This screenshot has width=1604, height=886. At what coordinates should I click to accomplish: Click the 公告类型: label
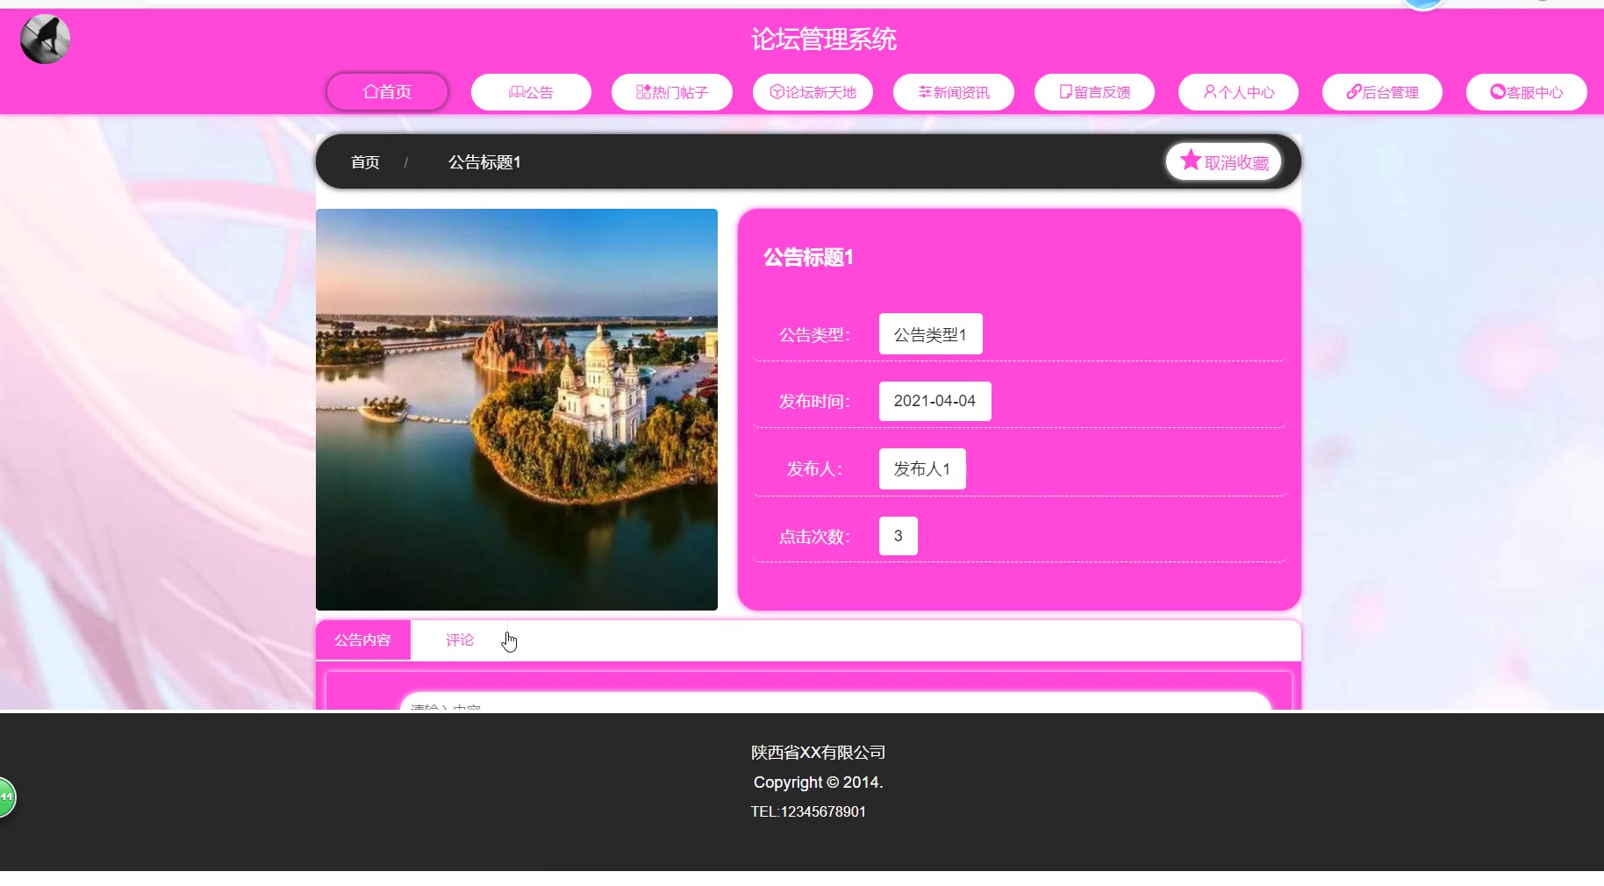click(814, 335)
